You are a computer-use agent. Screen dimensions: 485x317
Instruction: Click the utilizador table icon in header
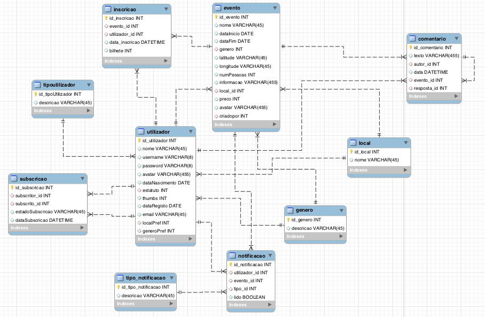coord(141,132)
